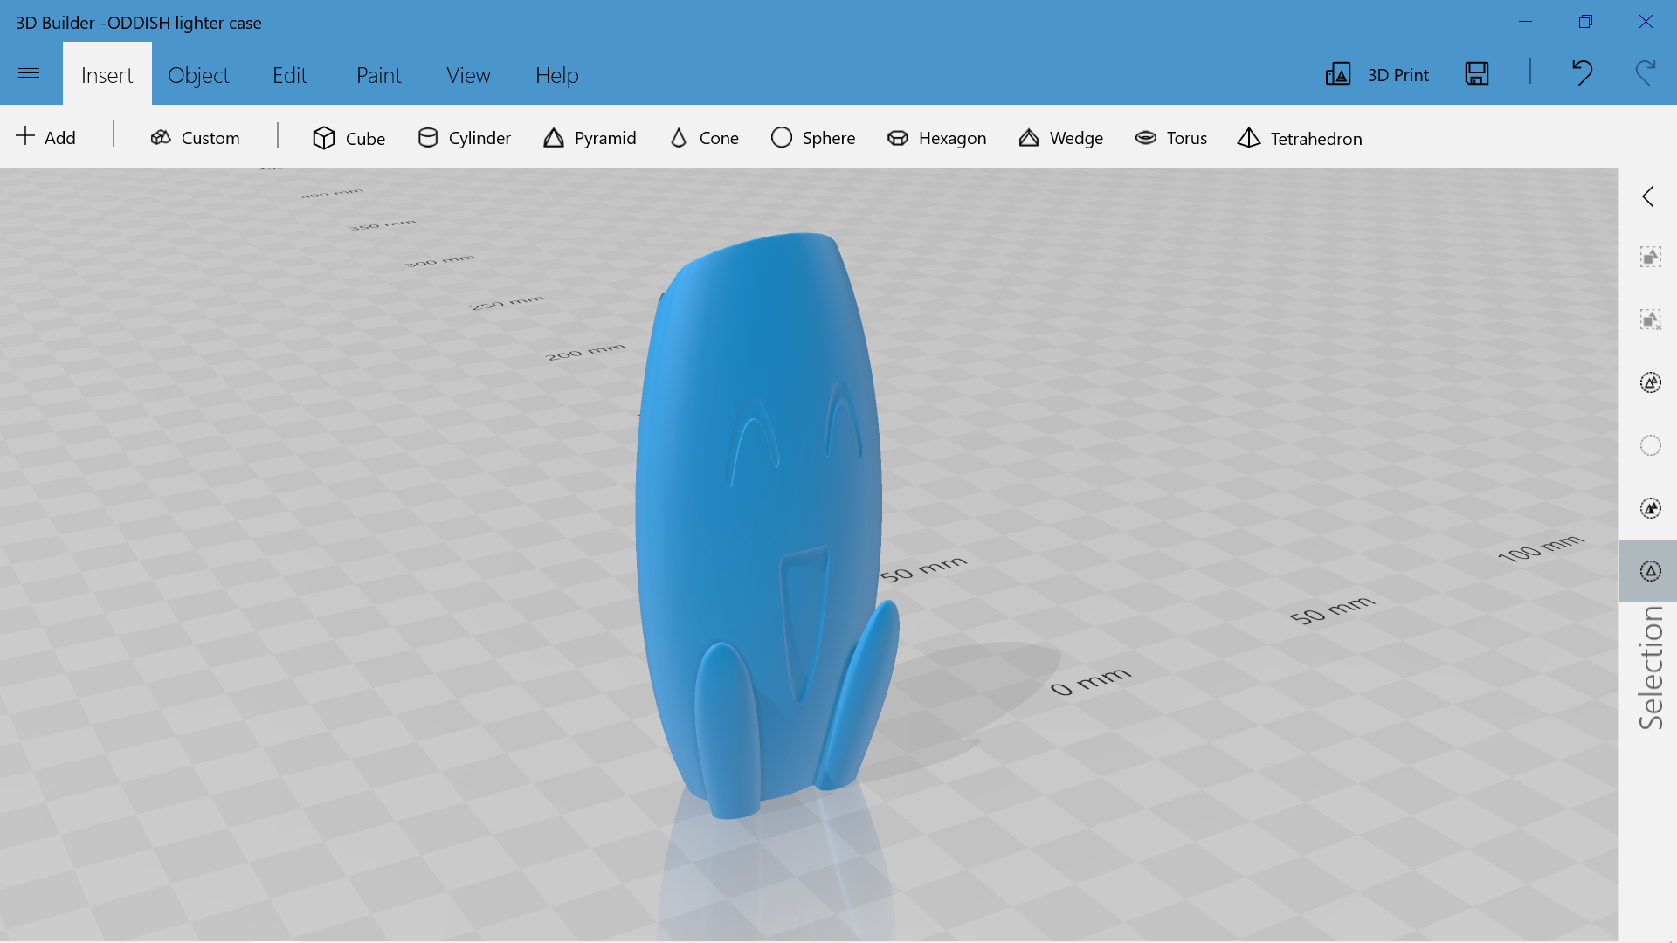Click the Undo arrow

[x=1581, y=74]
